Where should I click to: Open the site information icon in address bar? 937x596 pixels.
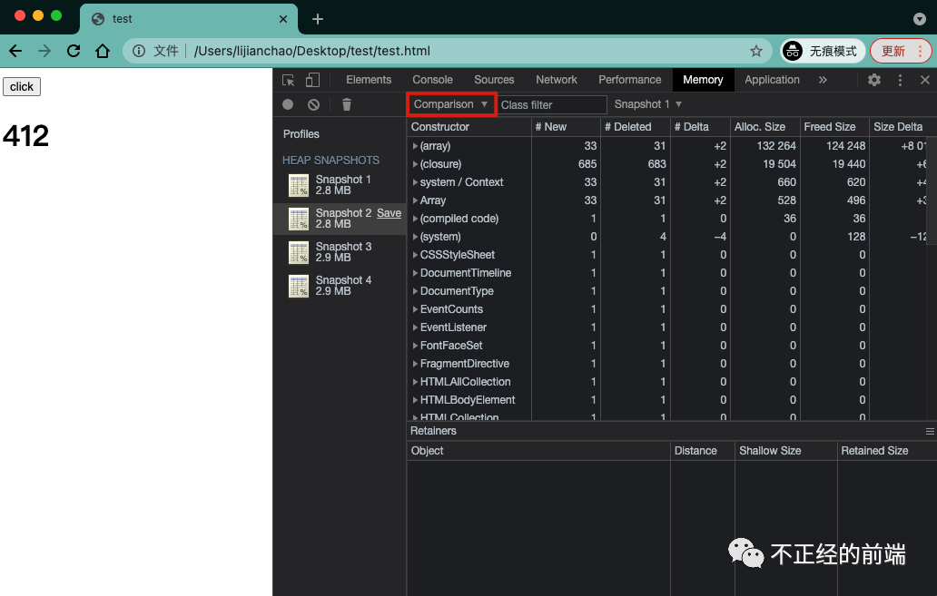pos(139,51)
